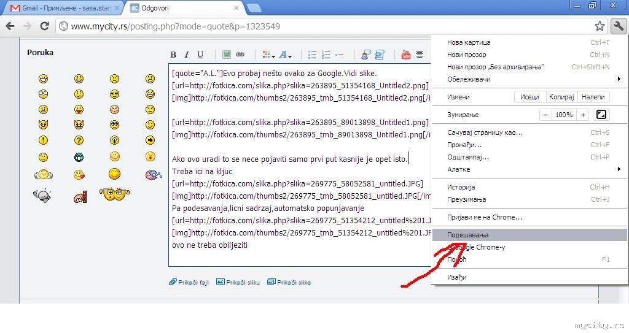The image size is (629, 333).
Task: Close the Odgovori tab
Action: pos(236,7)
